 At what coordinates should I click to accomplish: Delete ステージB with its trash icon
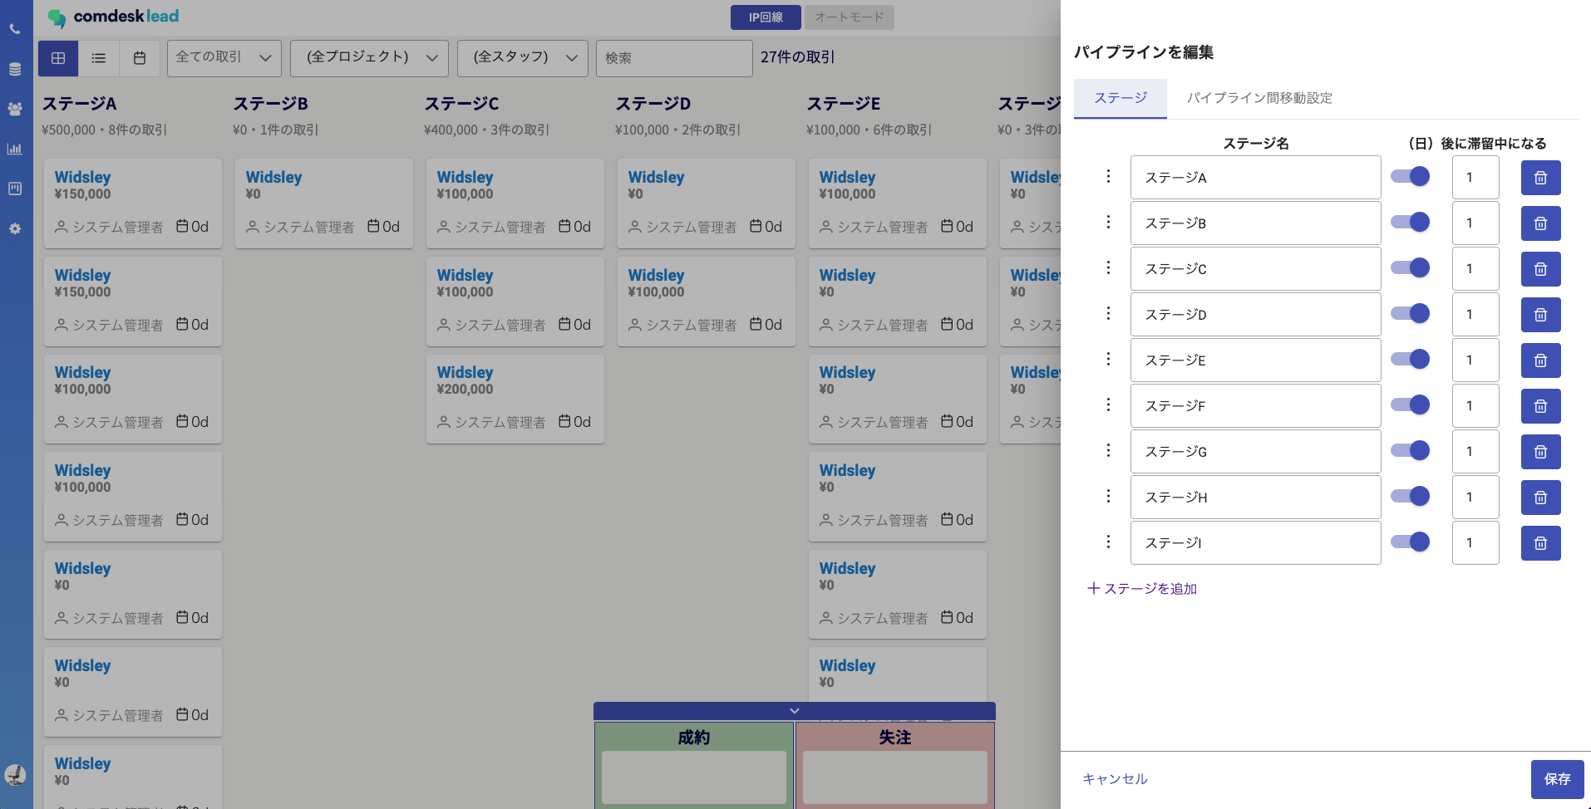[x=1540, y=223]
